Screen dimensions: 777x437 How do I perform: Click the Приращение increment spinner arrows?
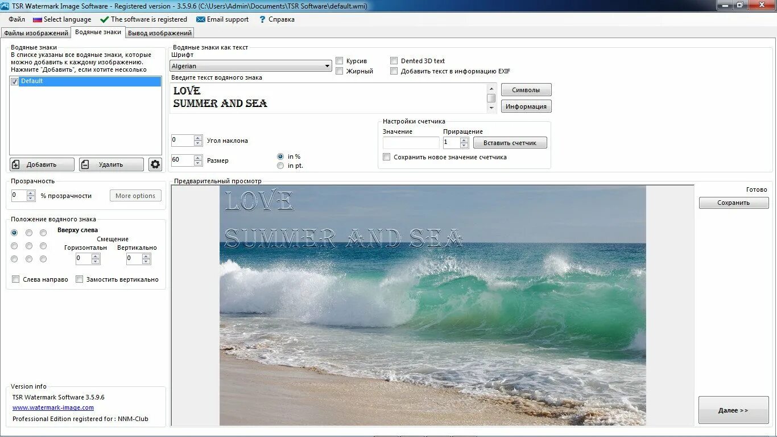464,143
